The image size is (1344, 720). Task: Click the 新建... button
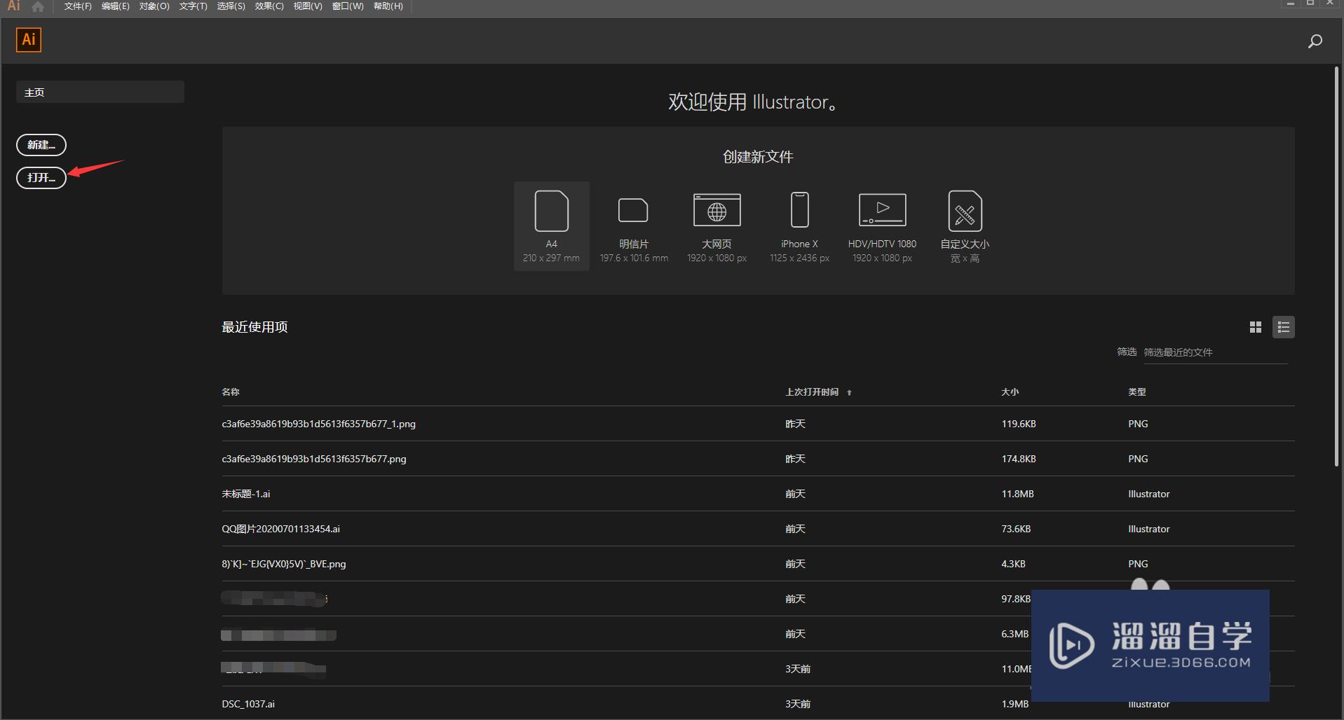click(41, 145)
